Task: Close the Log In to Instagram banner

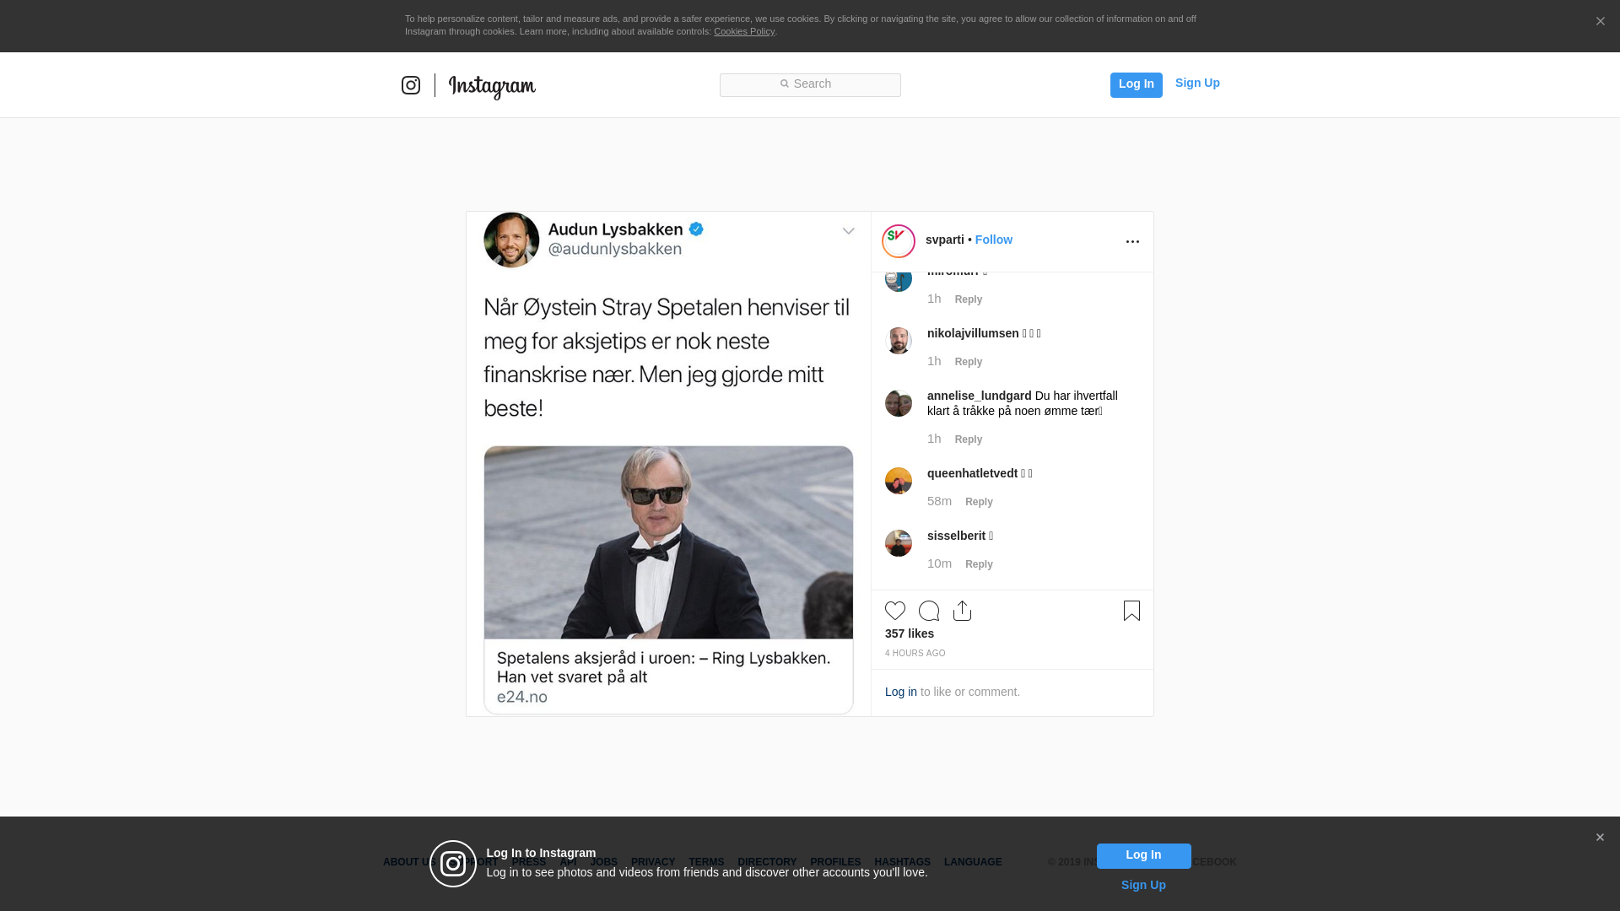Action: click(x=1600, y=838)
